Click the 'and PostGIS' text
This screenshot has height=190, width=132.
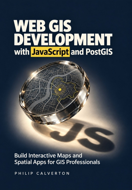92,52
